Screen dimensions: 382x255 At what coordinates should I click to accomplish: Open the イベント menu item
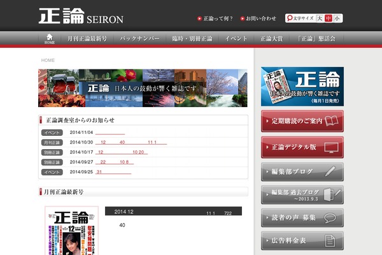[x=236, y=38]
